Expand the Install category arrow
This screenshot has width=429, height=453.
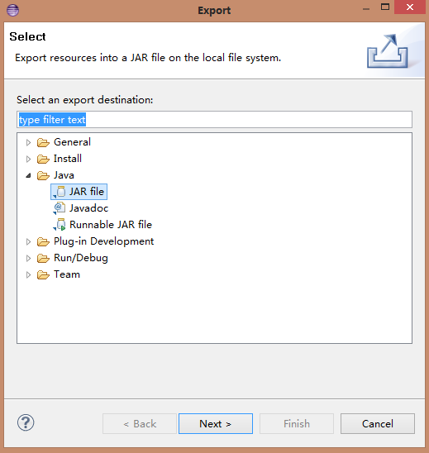pyautogui.click(x=28, y=159)
